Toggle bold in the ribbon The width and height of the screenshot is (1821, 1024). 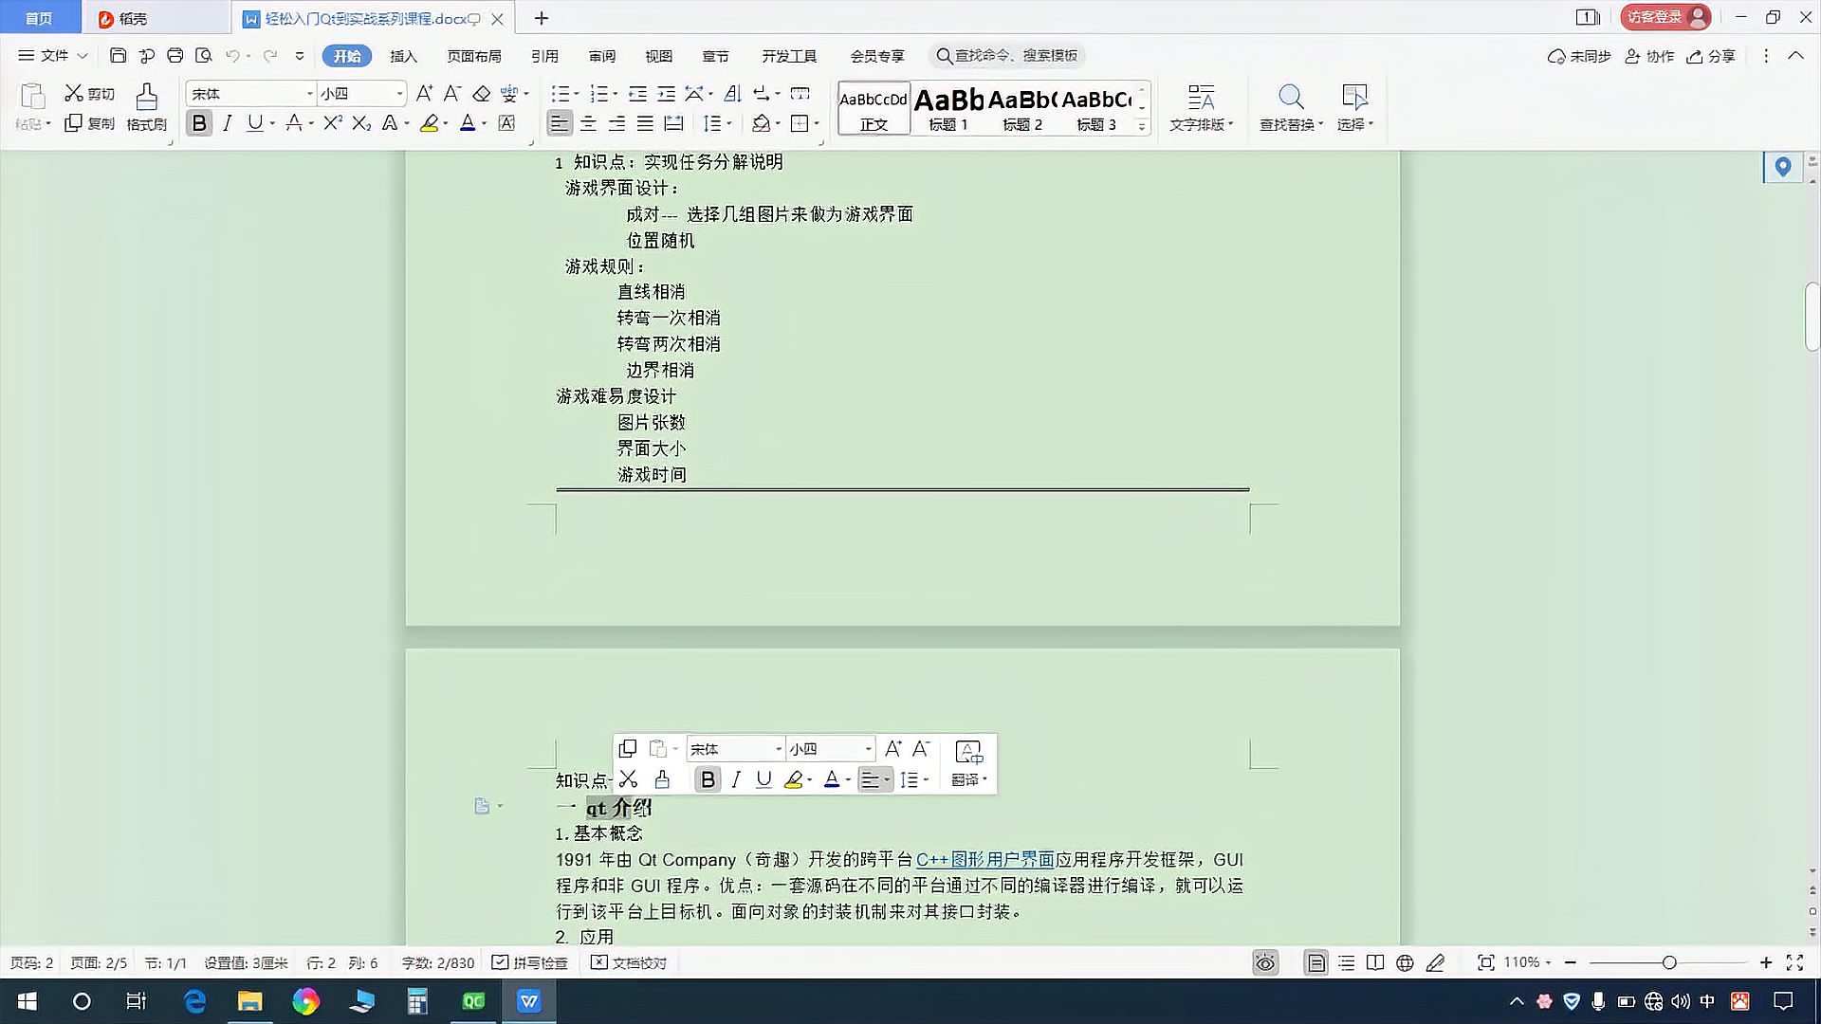pyautogui.click(x=199, y=123)
